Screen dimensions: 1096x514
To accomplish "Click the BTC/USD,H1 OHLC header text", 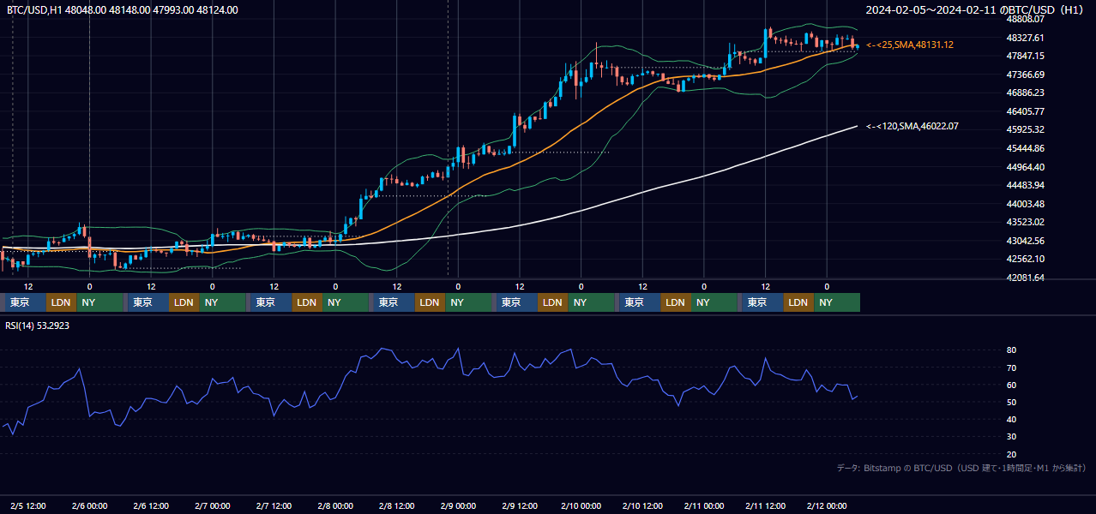I will click(123, 10).
